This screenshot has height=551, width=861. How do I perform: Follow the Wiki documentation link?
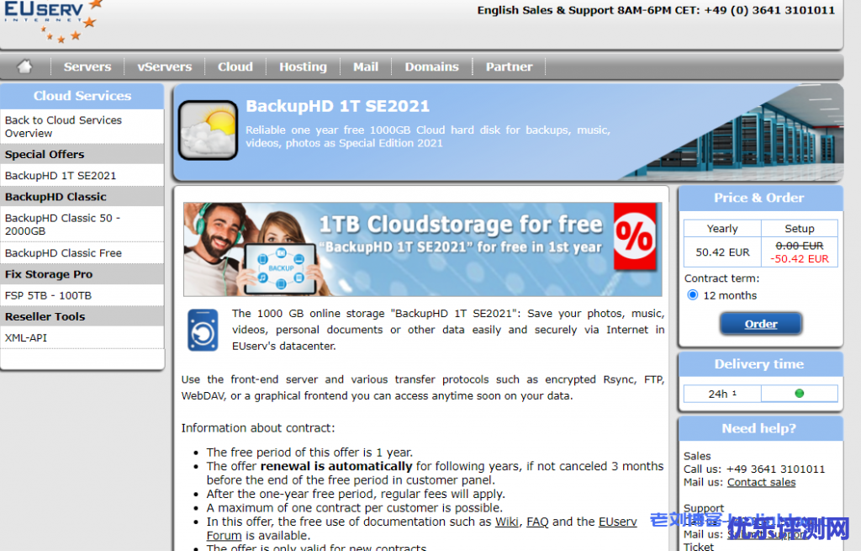click(x=506, y=522)
